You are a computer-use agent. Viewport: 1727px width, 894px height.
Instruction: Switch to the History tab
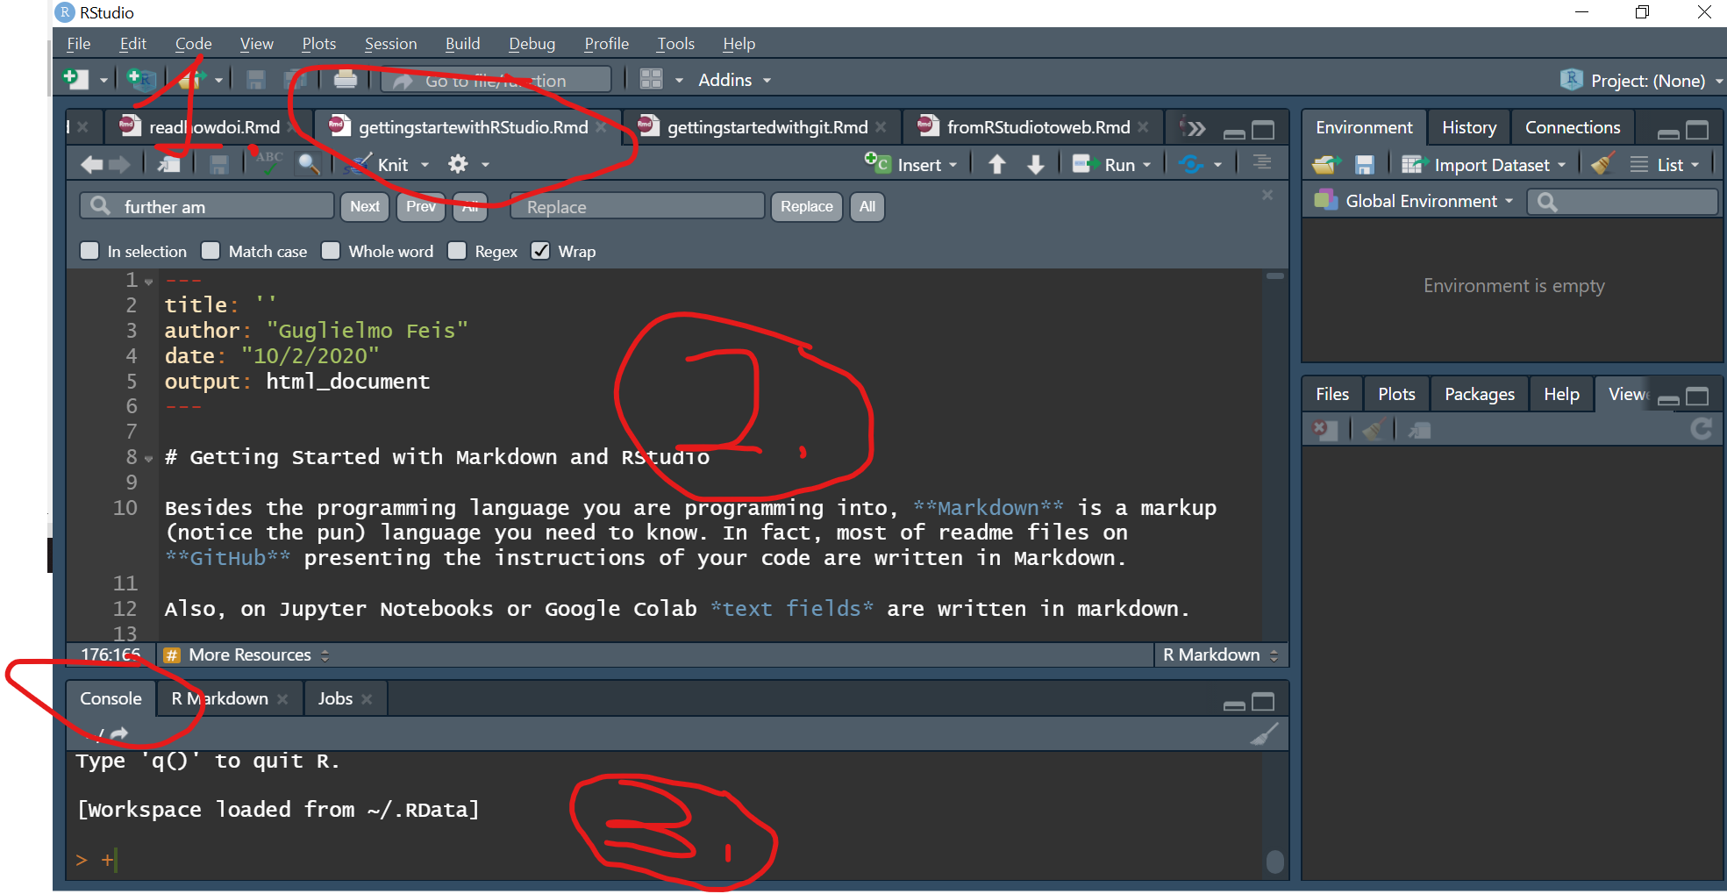[x=1468, y=127]
